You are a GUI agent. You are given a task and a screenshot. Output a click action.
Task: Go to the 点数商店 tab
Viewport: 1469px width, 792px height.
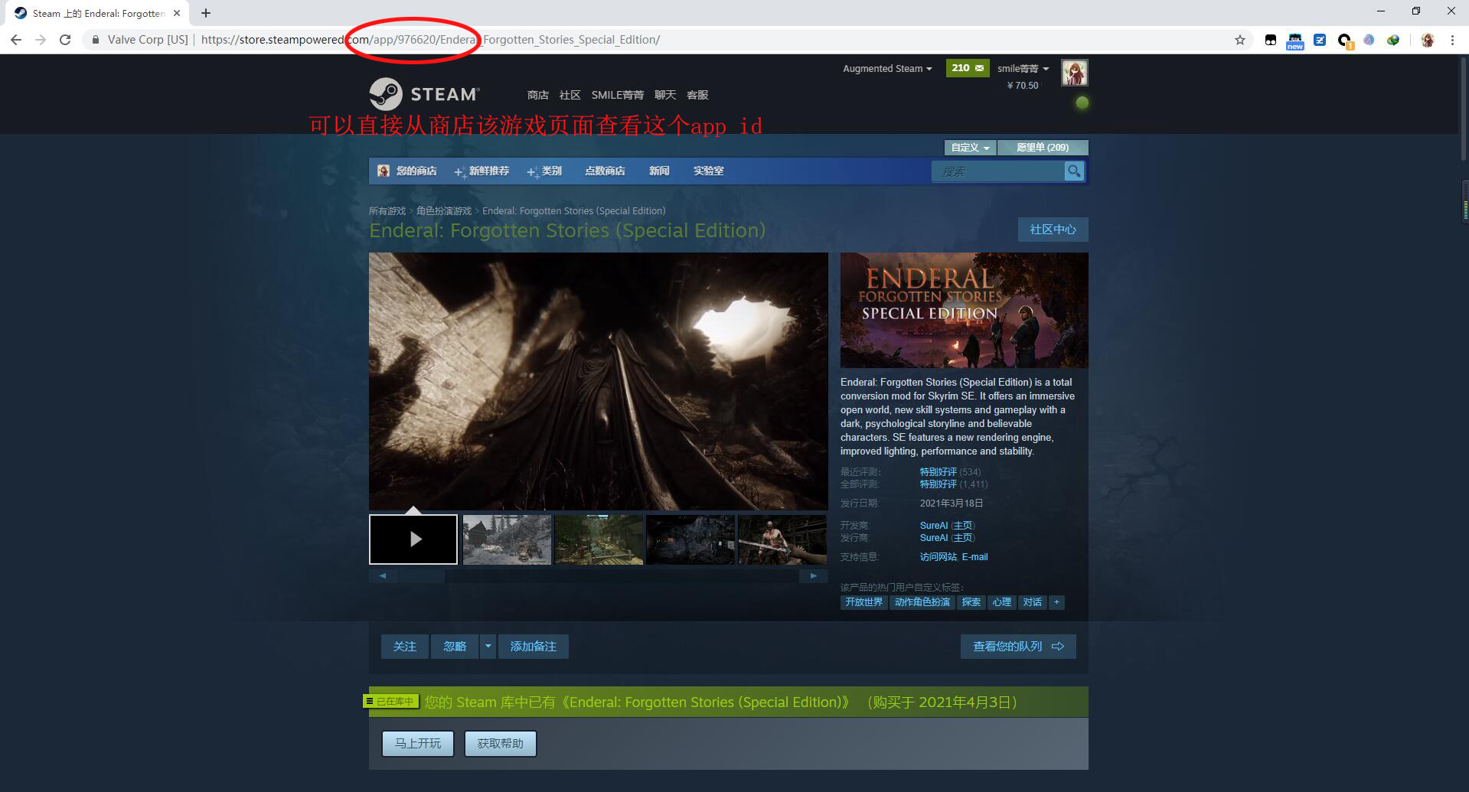pos(605,171)
